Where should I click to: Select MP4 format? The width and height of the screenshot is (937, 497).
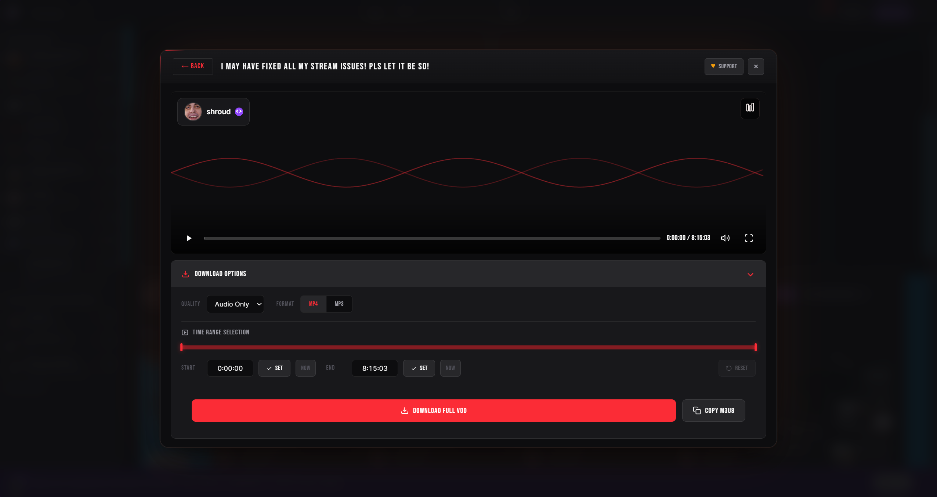[x=313, y=304]
